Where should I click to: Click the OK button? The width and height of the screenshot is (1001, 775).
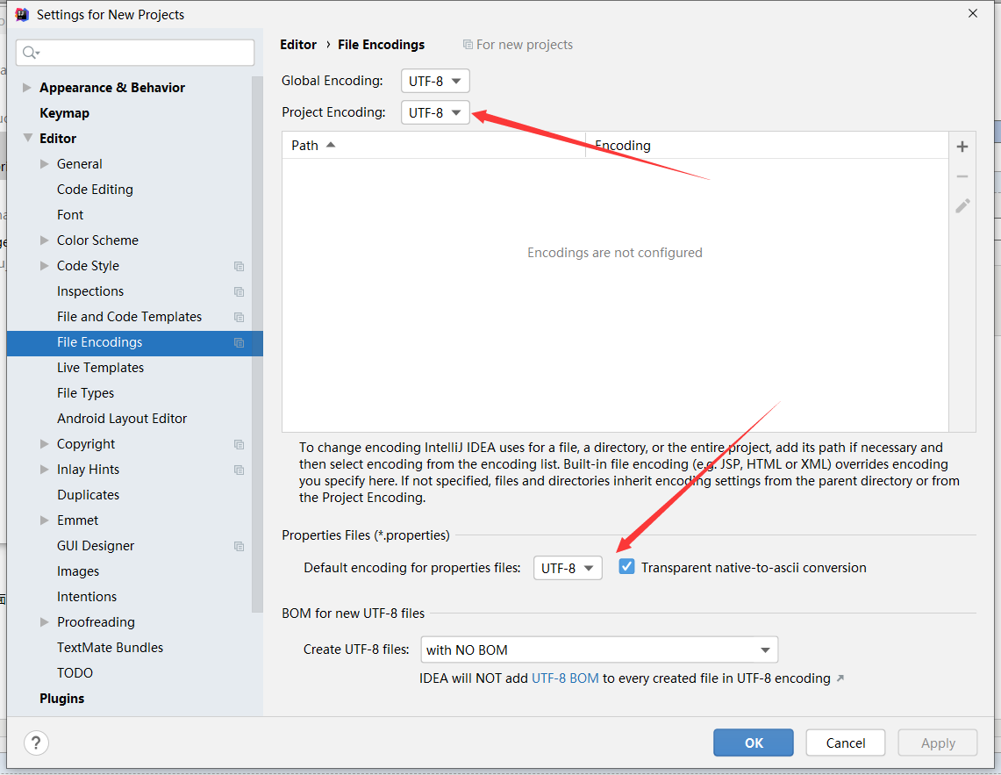click(x=754, y=743)
